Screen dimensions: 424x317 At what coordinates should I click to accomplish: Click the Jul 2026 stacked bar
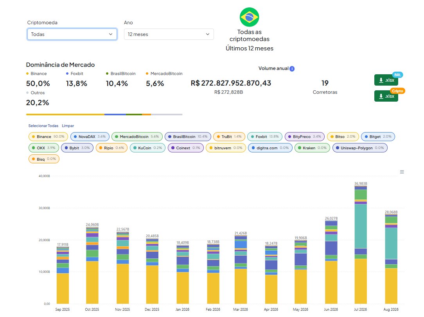(x=361, y=245)
